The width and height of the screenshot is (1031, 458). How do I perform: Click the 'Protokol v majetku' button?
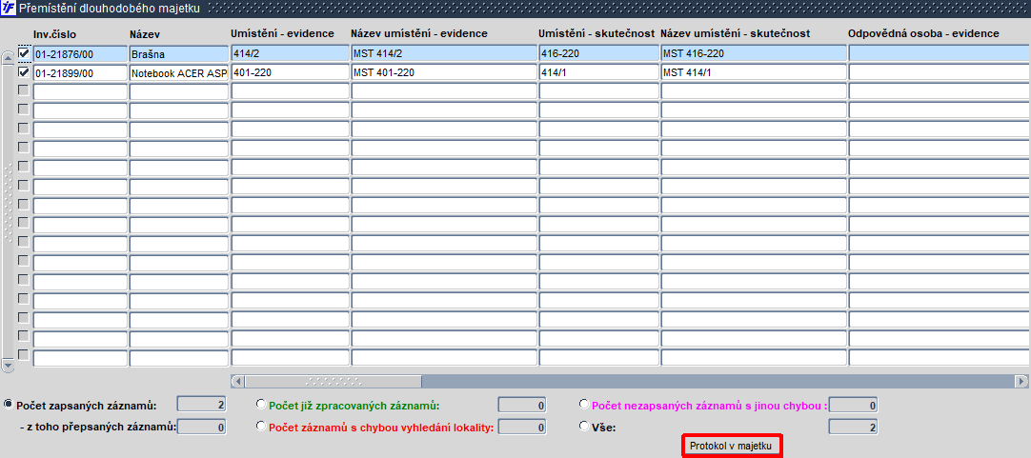[733, 447]
